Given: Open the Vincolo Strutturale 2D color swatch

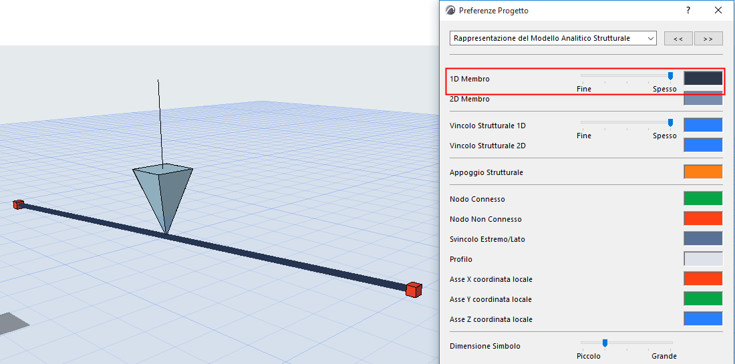Looking at the screenshot, I should click(x=703, y=145).
